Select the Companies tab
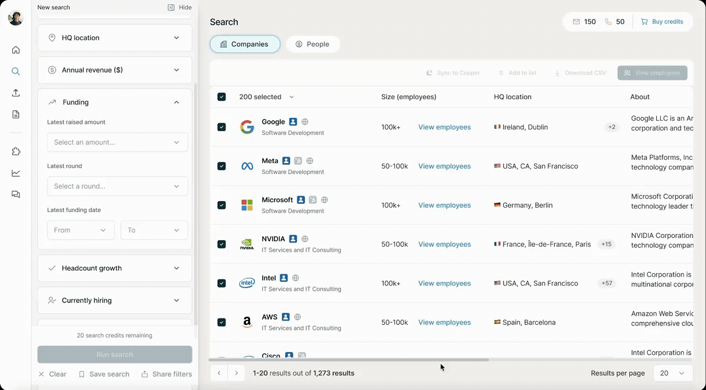706x390 pixels. (x=244, y=44)
